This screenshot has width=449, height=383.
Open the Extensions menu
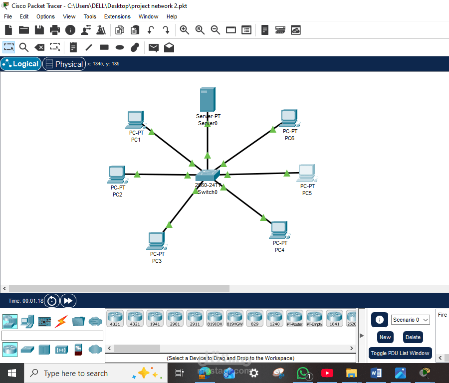tap(117, 16)
